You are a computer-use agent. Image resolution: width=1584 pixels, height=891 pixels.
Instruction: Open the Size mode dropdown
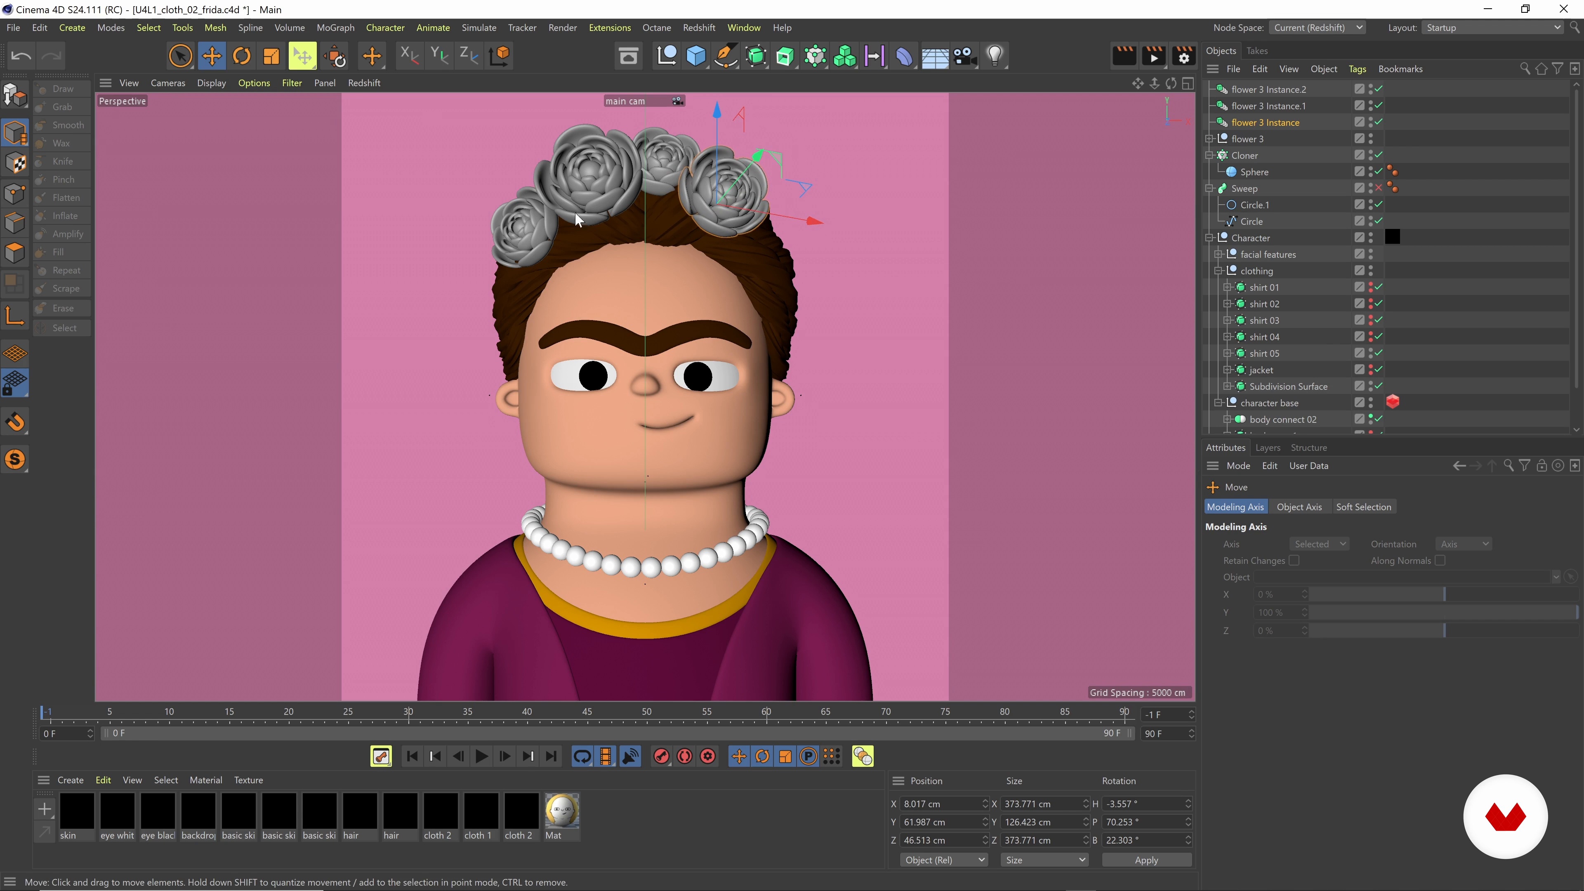pyautogui.click(x=1045, y=860)
